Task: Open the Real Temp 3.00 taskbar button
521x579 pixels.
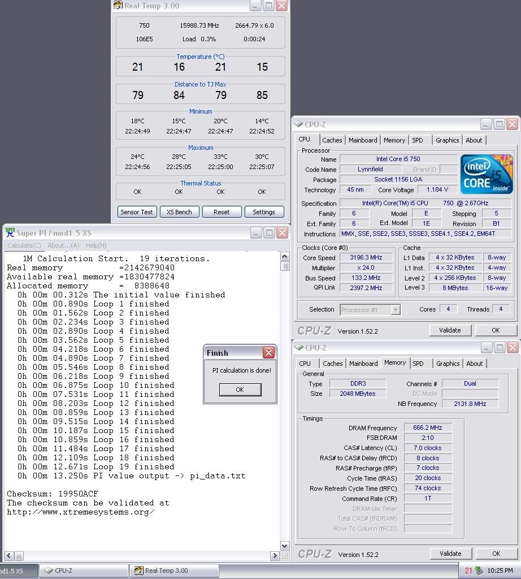Action: (174, 571)
